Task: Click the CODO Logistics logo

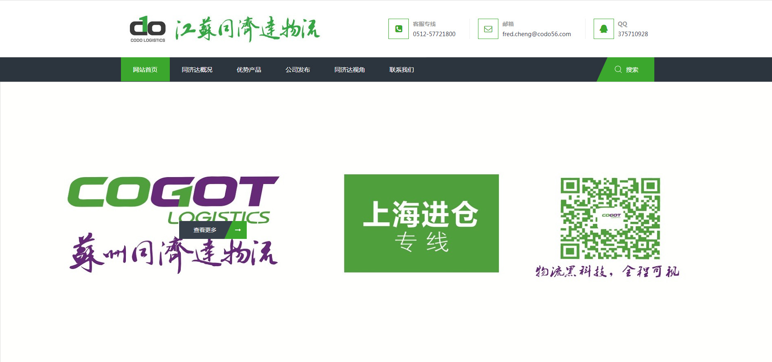Action: coord(148,29)
